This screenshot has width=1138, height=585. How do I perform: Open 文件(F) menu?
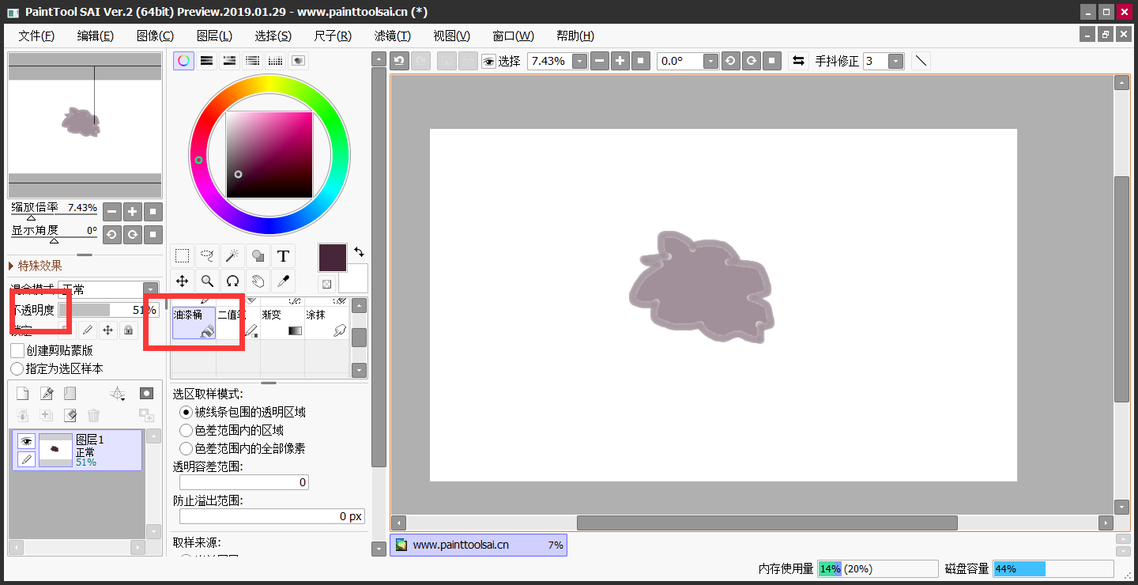36,36
